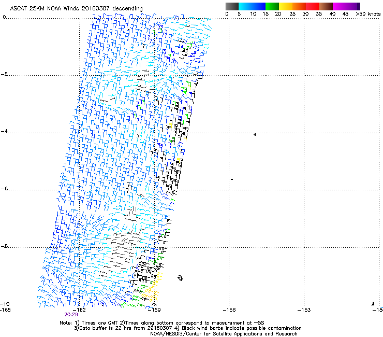
Task: Click the longitude axis label '-165'
Action: pyautogui.click(x=5, y=310)
